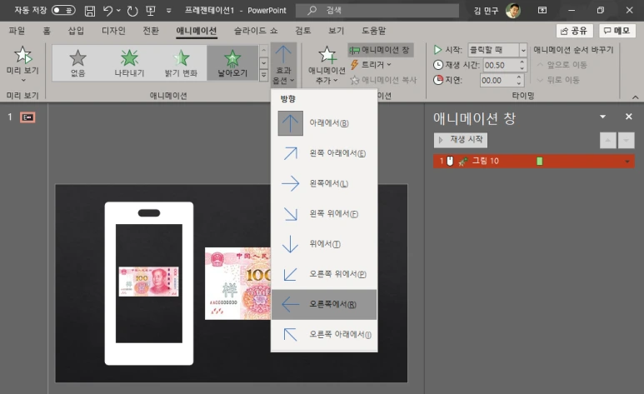Collapse the ribbon chevron
Screen dimensions: 644x394
coord(635,97)
